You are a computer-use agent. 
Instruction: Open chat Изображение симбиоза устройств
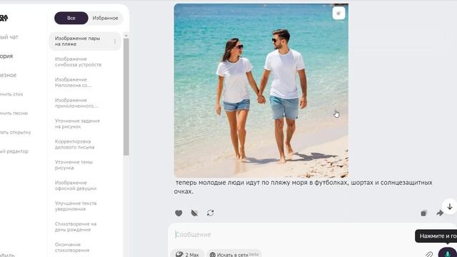pos(78,62)
